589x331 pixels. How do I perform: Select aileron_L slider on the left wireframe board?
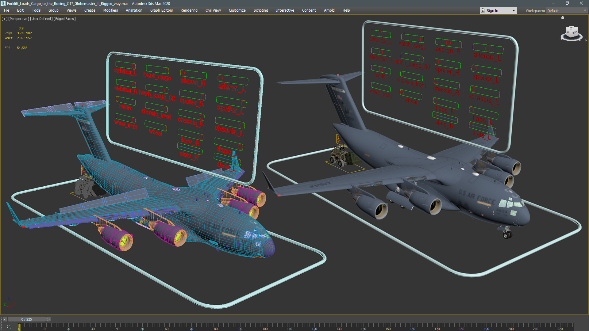click(x=233, y=80)
